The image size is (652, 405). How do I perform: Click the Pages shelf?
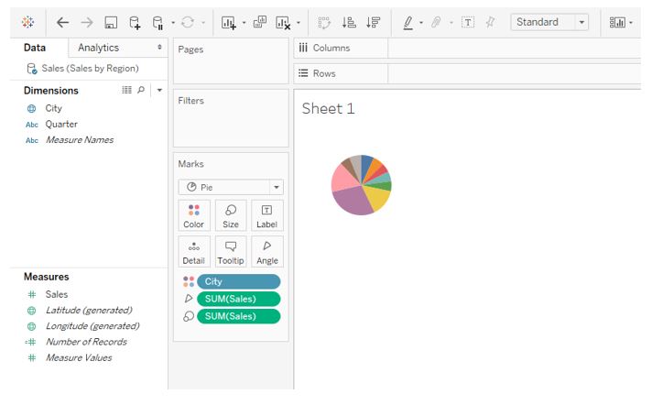(231, 60)
